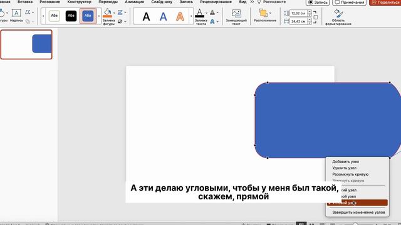Go to previous shape styles
The width and height of the screenshot is (401, 225).
(x=43, y=16)
